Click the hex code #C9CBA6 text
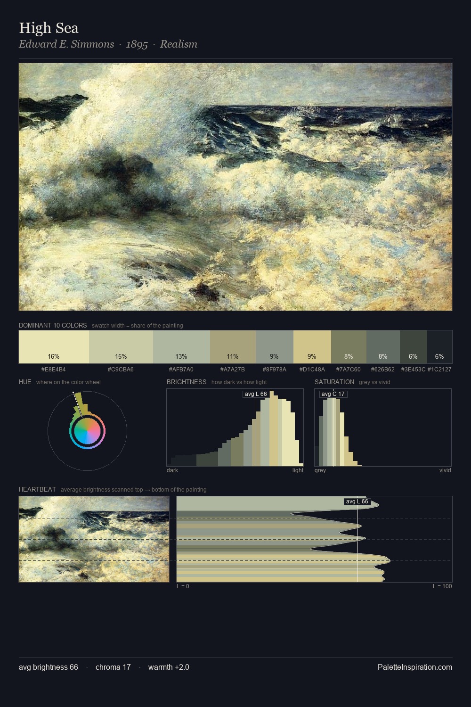 point(121,370)
